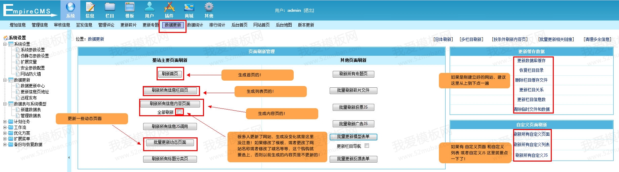This screenshot has height=172, width=619.
Task: Click 刷新所有自定义JS link
Action: (532, 156)
